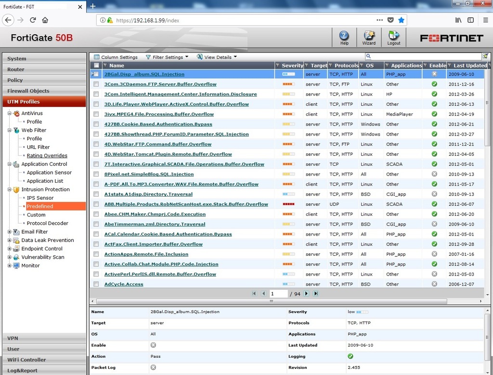The image size is (493, 375).
Task: Check the 3Com.3CDaemon.FTP.Server row checkbox
Action: point(96,84)
